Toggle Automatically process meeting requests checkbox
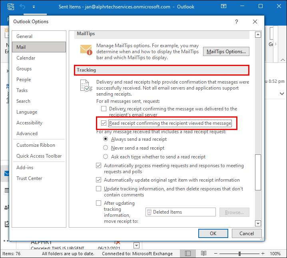 coord(98,166)
